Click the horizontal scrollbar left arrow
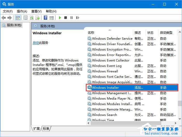 pos(89,123)
